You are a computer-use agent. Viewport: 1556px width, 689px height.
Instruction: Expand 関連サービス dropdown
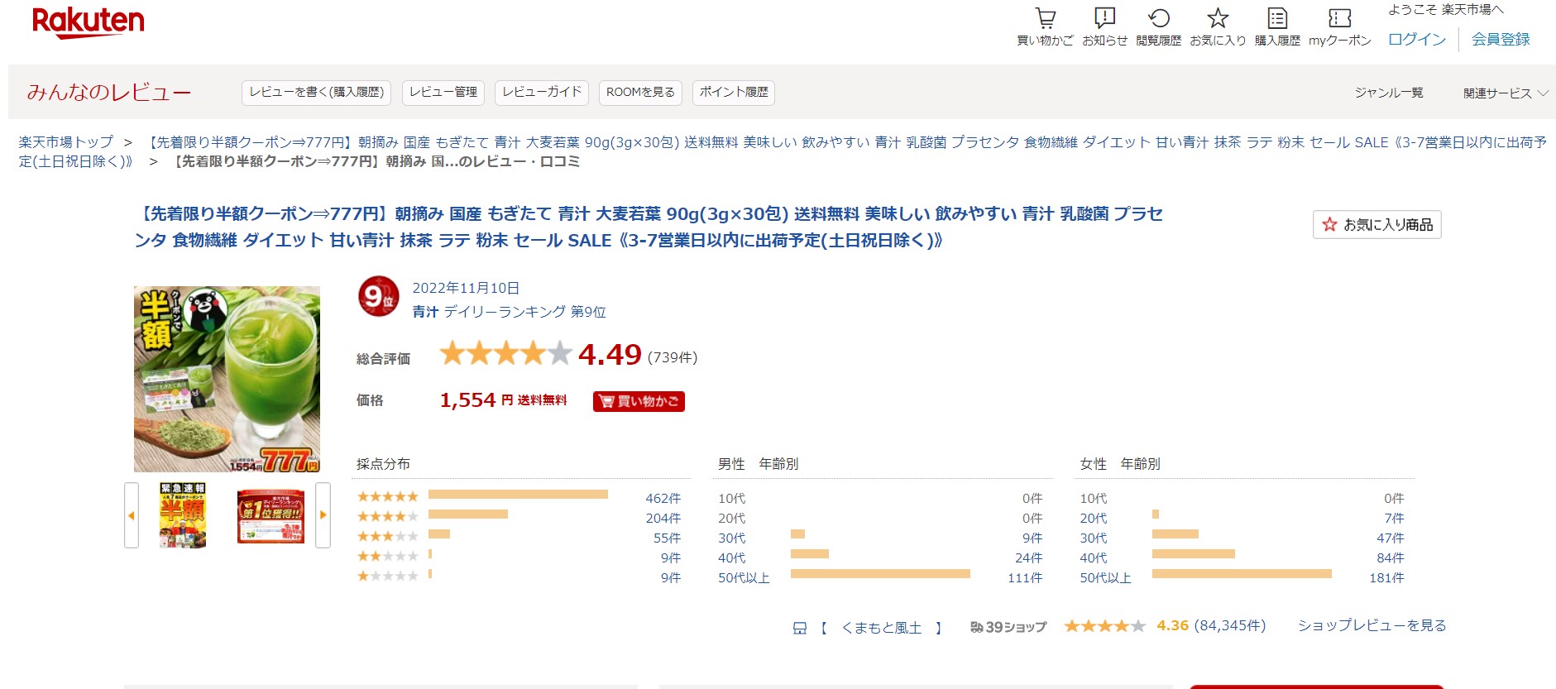pos(1506,93)
